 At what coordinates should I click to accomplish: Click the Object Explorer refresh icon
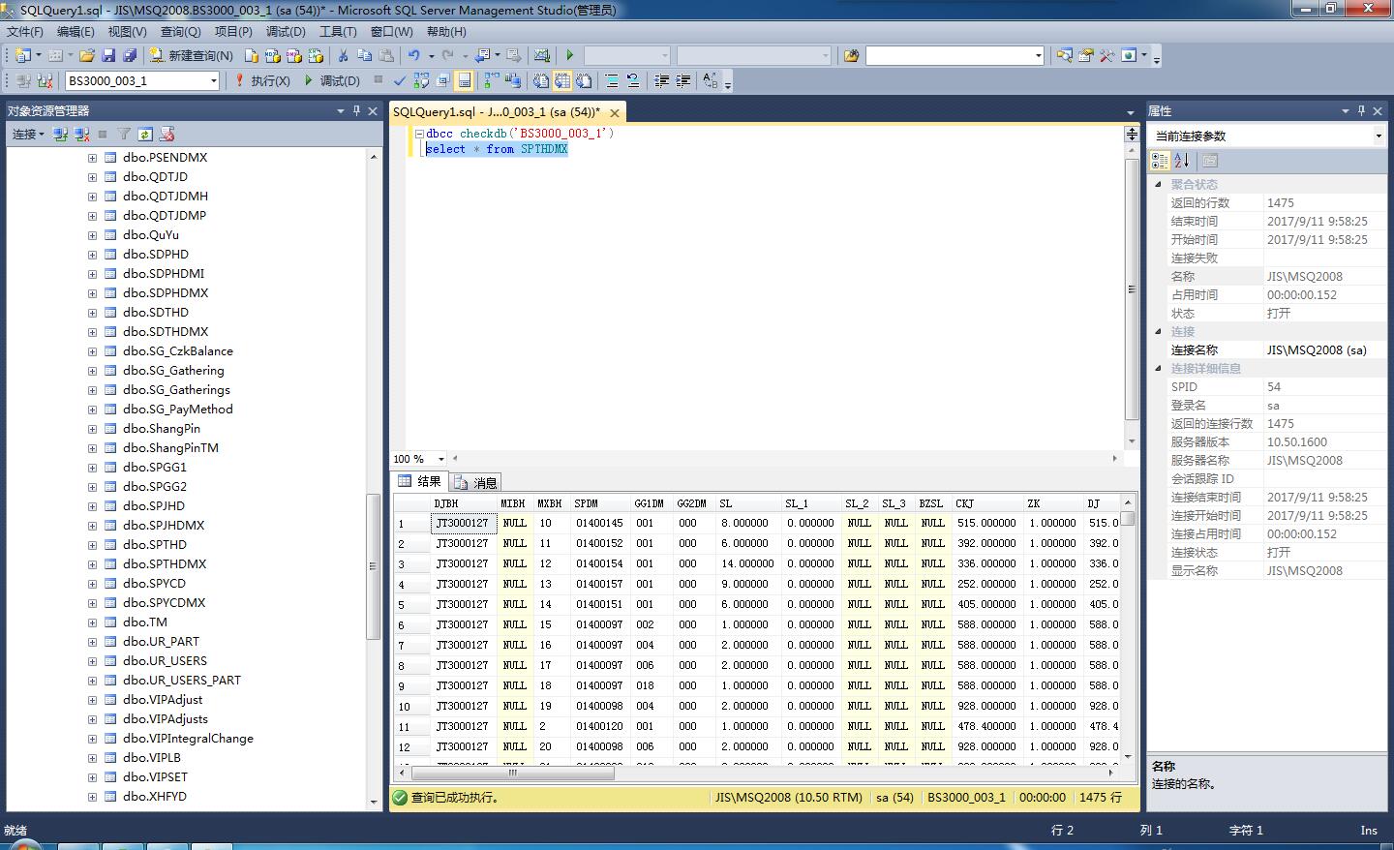point(145,134)
